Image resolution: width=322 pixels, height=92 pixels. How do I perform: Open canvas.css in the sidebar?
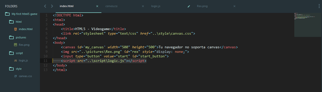click(x=25, y=76)
